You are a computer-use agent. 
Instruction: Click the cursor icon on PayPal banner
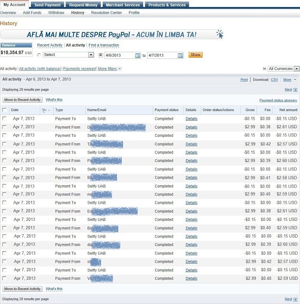(220, 34)
